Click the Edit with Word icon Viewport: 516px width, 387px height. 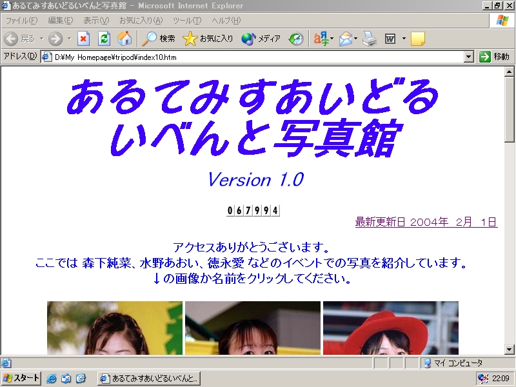tap(390, 39)
